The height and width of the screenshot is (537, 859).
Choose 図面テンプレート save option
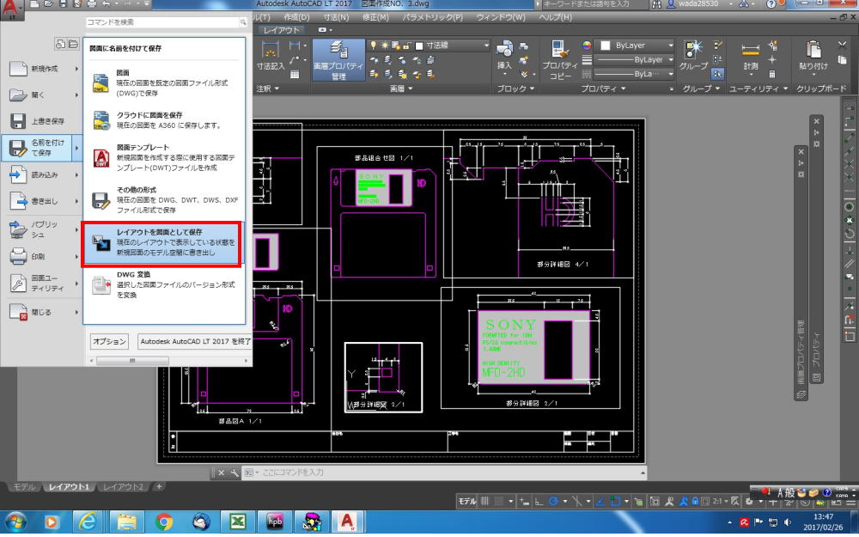click(164, 158)
